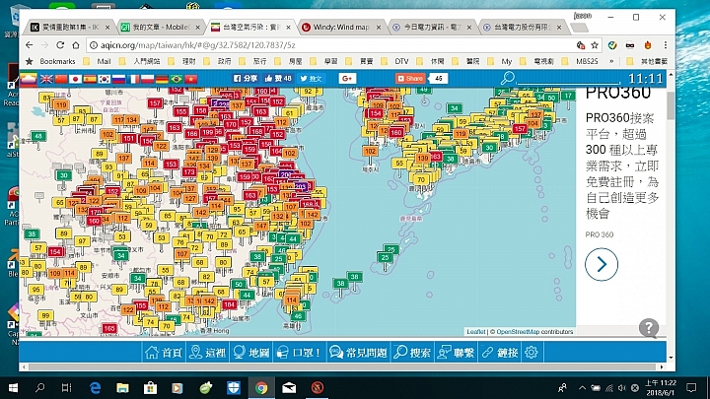This screenshot has height=399, width=710.
Task: Select the China flag language icon
Action: pos(61,79)
